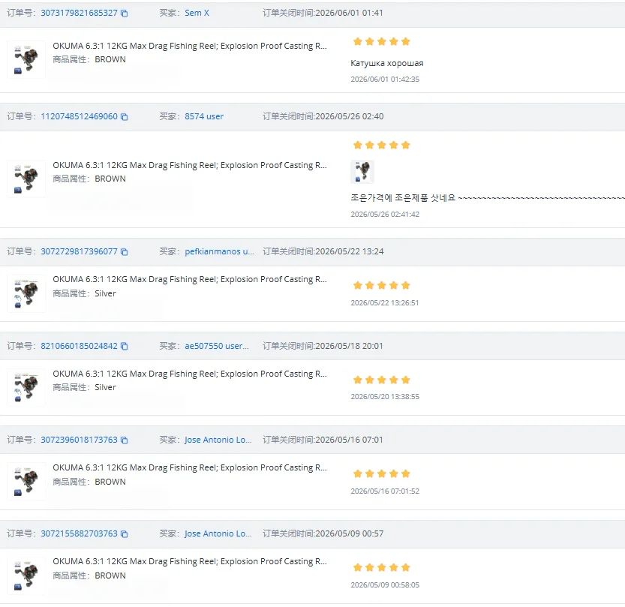Screen dimensions: 625x607
Task: Click five-star rating on 8574 user review
Action: (x=381, y=145)
